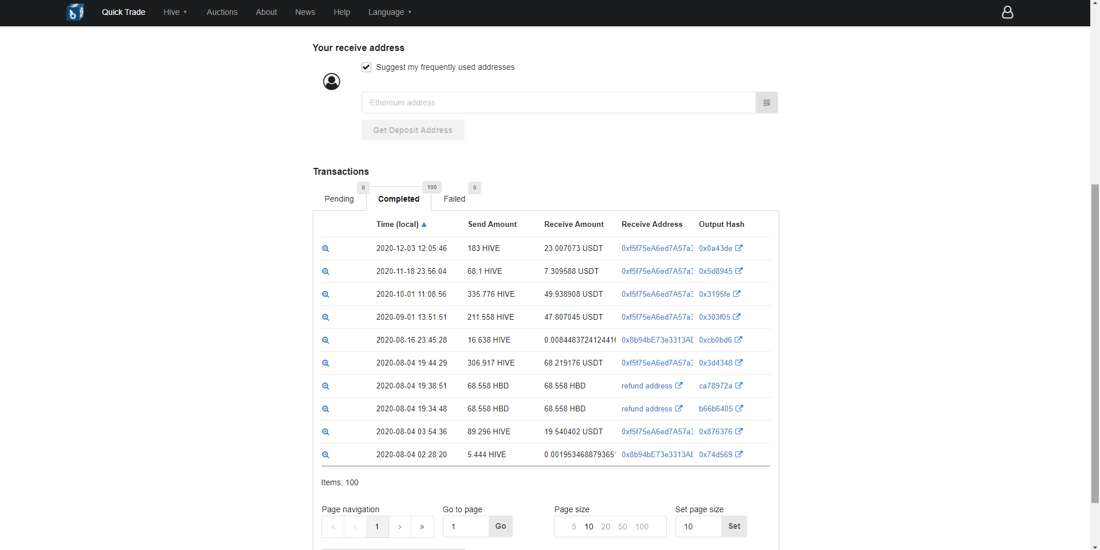Click the Go to page number input
Viewport: 1100px width, 550px height.
466,527
